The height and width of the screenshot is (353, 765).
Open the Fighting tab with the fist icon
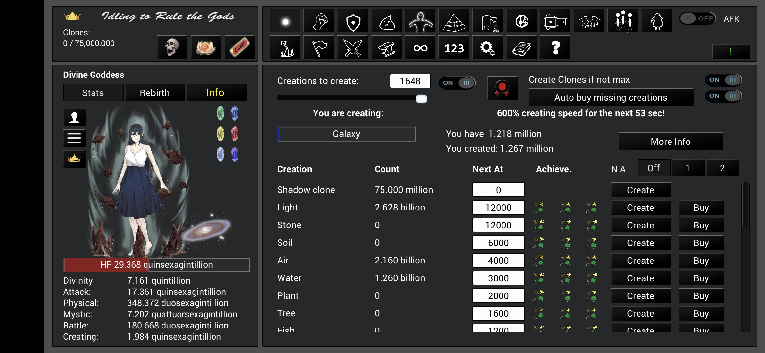click(319, 21)
